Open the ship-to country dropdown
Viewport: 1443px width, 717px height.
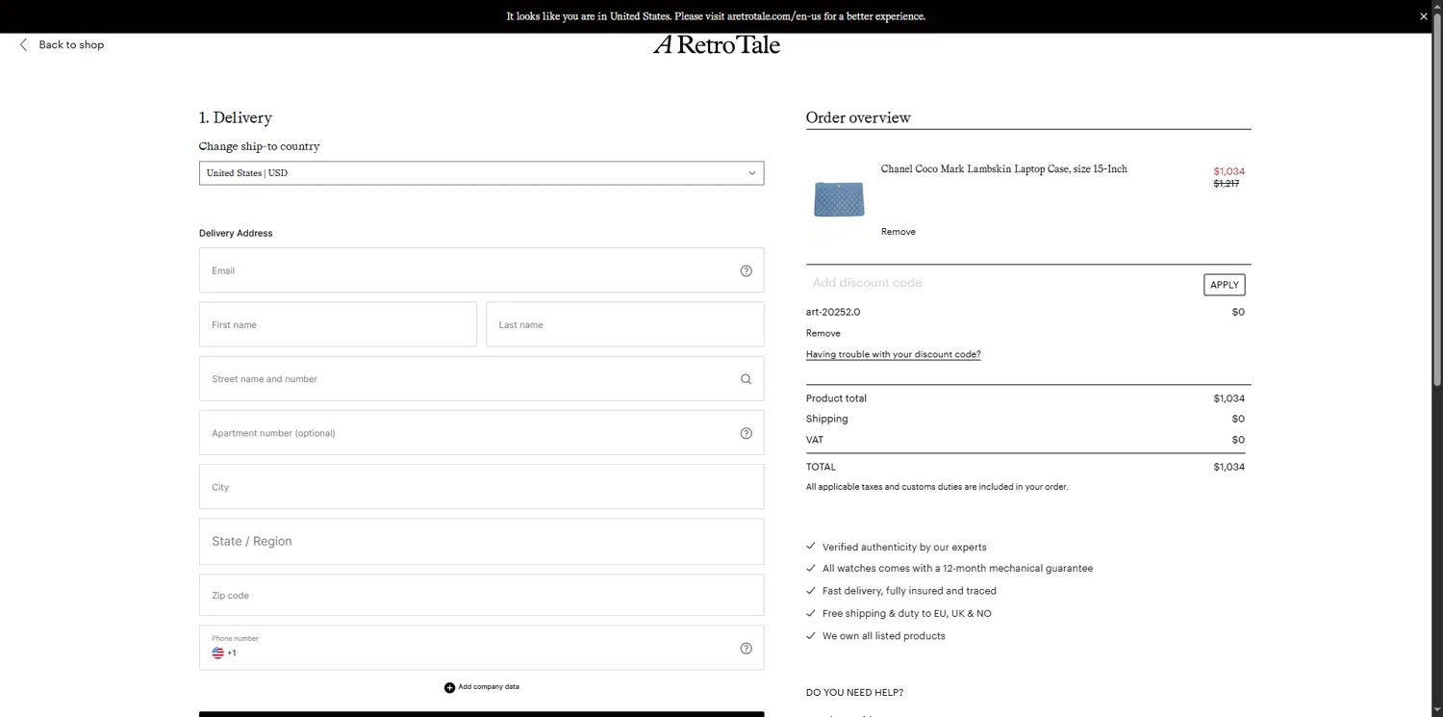pyautogui.click(x=481, y=173)
